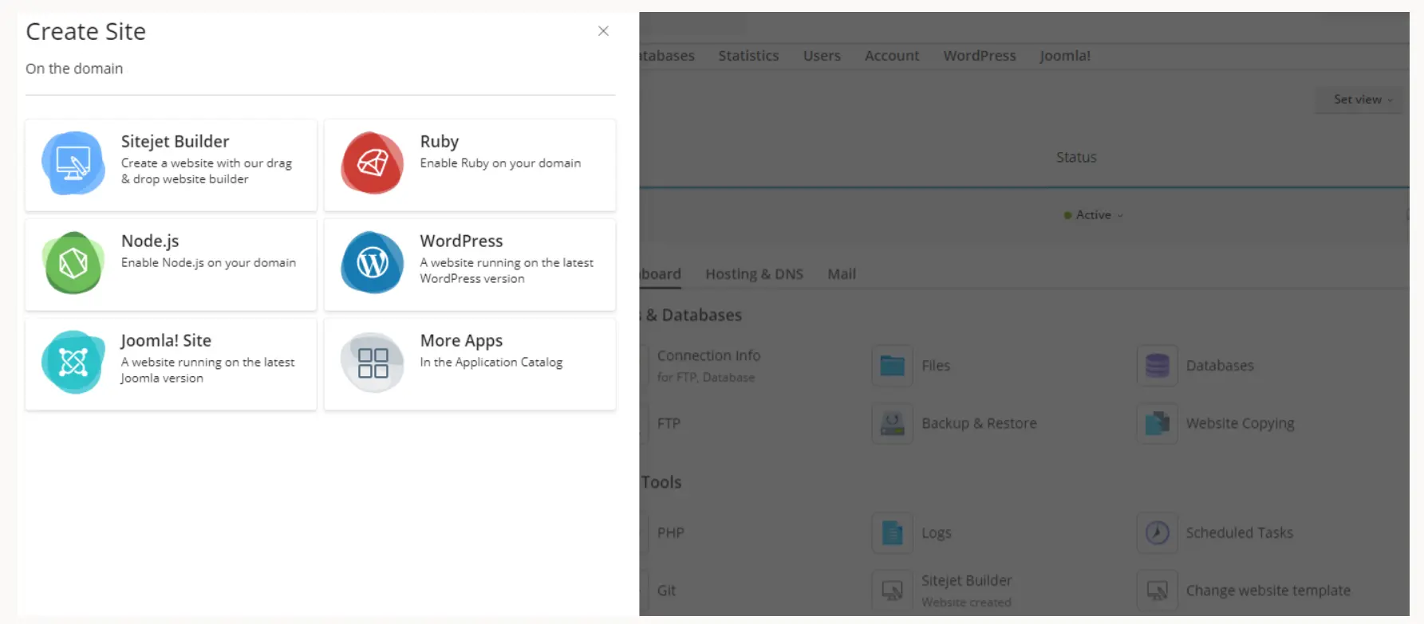
Task: Click the red Ruby gem icon
Action: point(372,163)
